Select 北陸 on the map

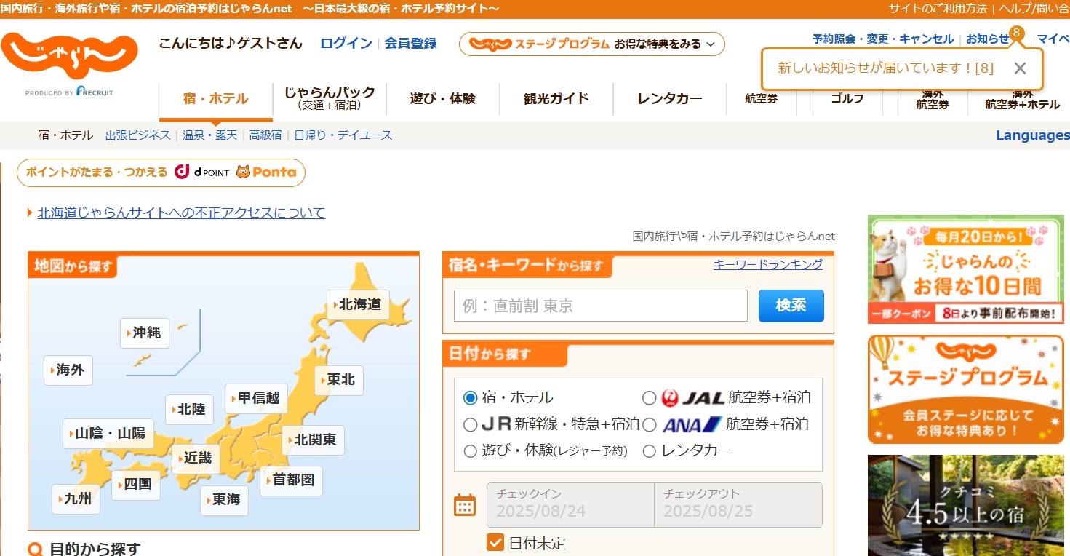tap(189, 409)
